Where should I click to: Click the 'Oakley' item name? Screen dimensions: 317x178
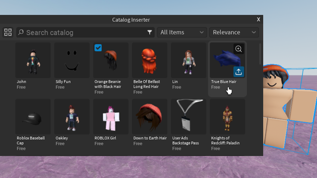tap(62, 138)
